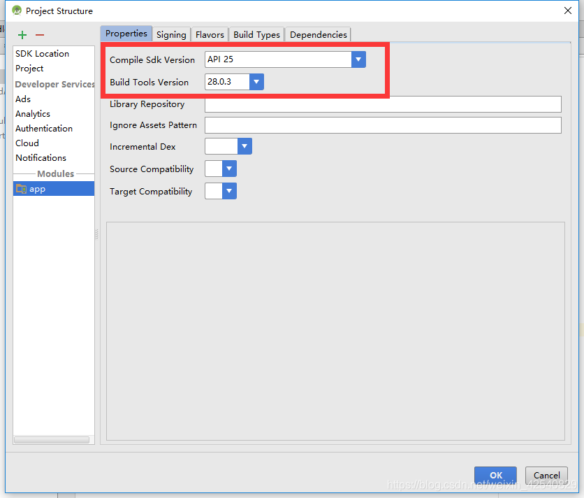Select the app module row

54,189
